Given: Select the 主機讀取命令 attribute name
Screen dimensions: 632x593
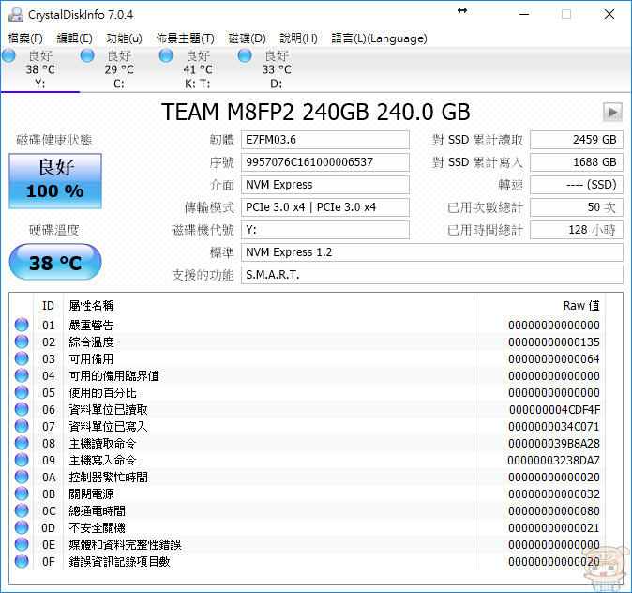Looking at the screenshot, I should (102, 444).
